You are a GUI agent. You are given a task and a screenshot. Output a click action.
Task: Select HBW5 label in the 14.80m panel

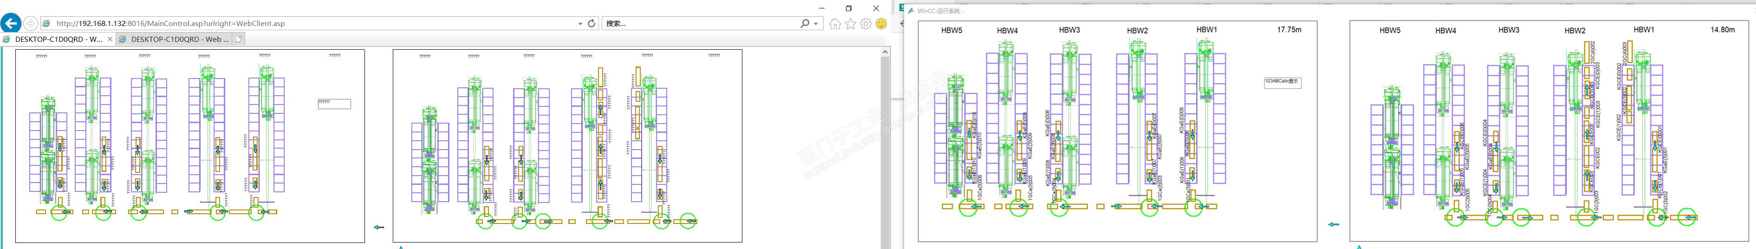click(x=1390, y=31)
